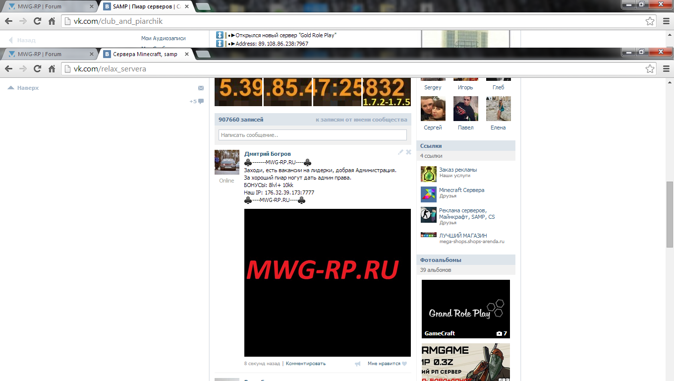Click the 'Написать сообщение..' input field
The width and height of the screenshot is (674, 381).
coord(313,135)
